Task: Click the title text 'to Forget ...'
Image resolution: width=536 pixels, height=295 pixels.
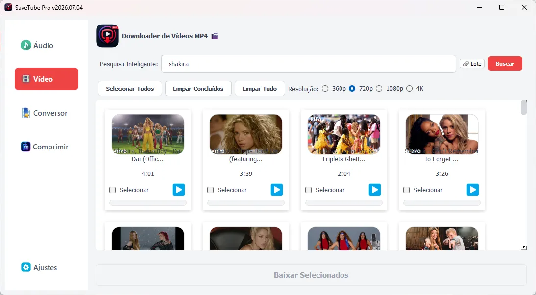Action: (x=441, y=159)
